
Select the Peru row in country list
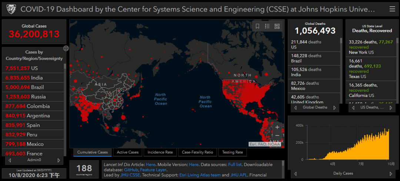tap(33, 135)
